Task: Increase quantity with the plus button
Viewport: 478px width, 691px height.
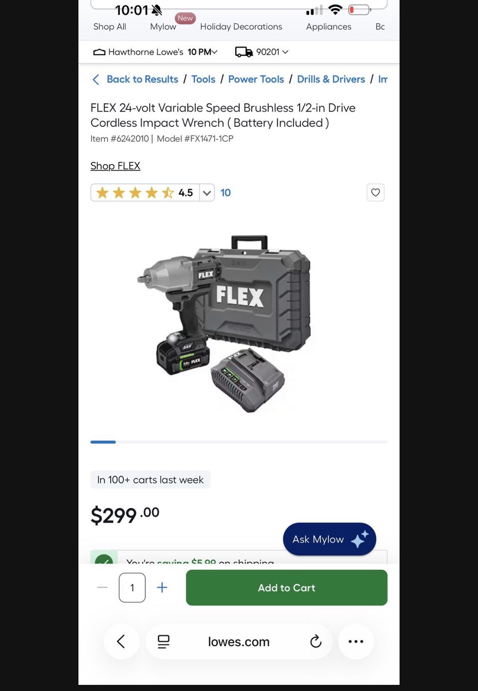Action: 162,587
